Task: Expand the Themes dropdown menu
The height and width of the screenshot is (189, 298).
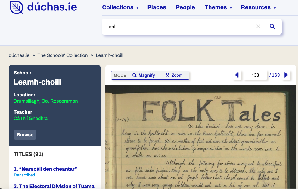Action: click(218, 7)
